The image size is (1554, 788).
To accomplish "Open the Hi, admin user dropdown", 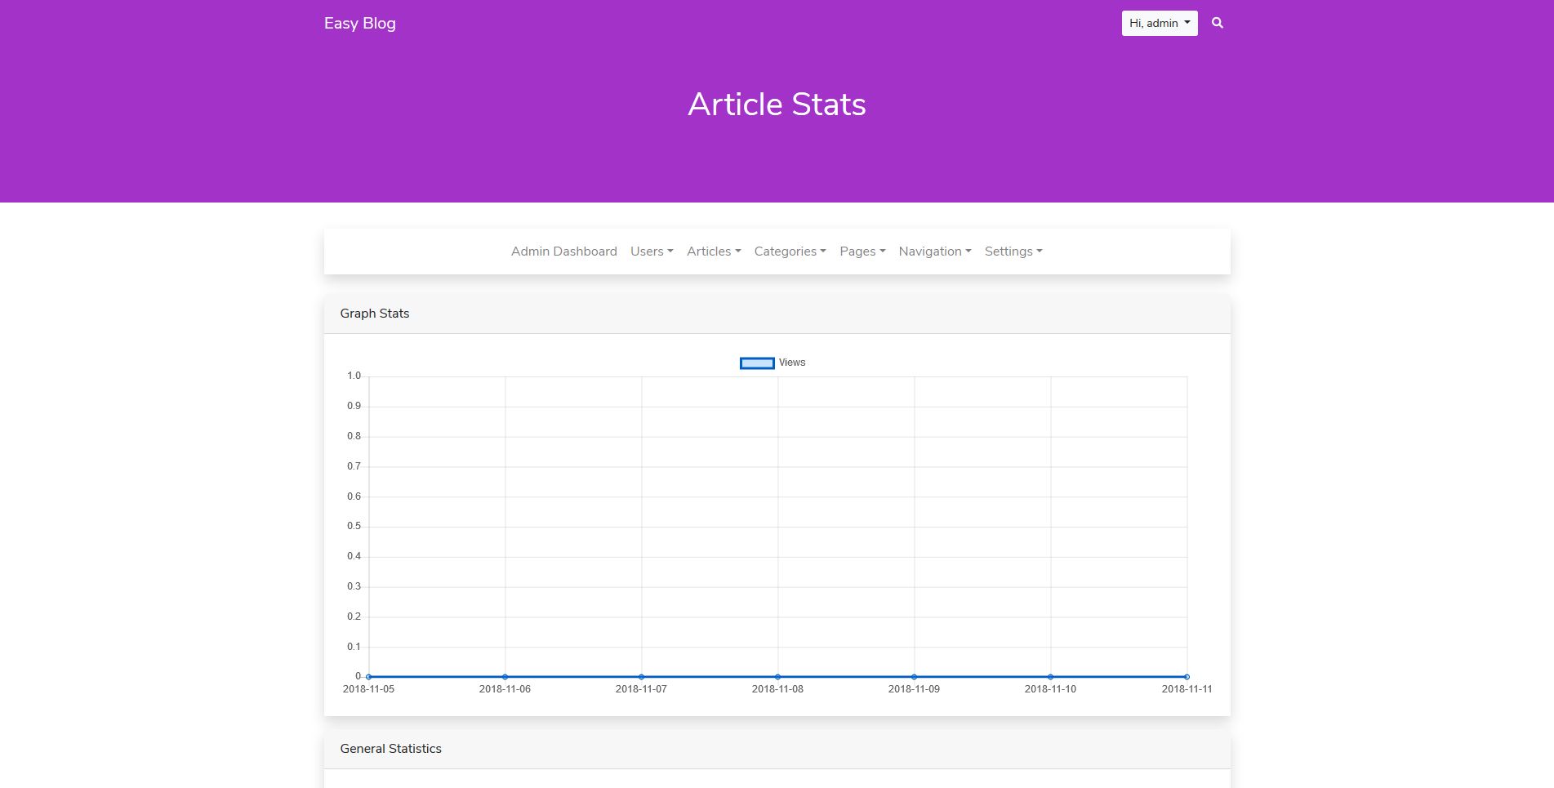I will [x=1159, y=23].
